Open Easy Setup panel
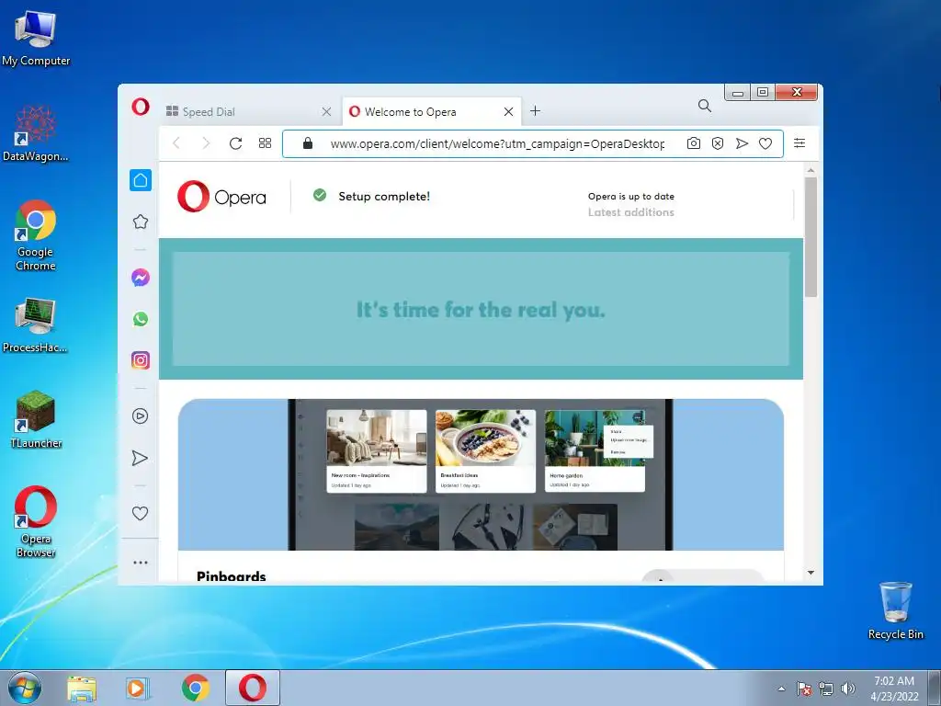The width and height of the screenshot is (941, 706). point(799,142)
